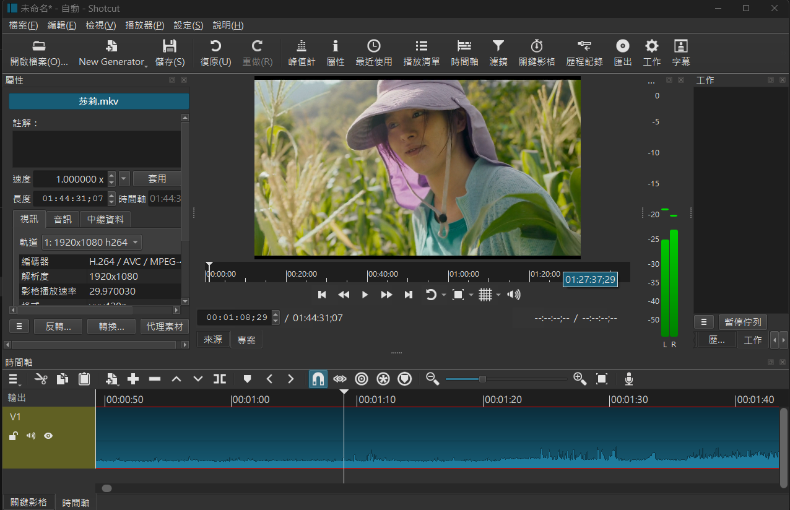The width and height of the screenshot is (790, 510).
Task: Open the 檢視(V) menu
Action: click(101, 25)
